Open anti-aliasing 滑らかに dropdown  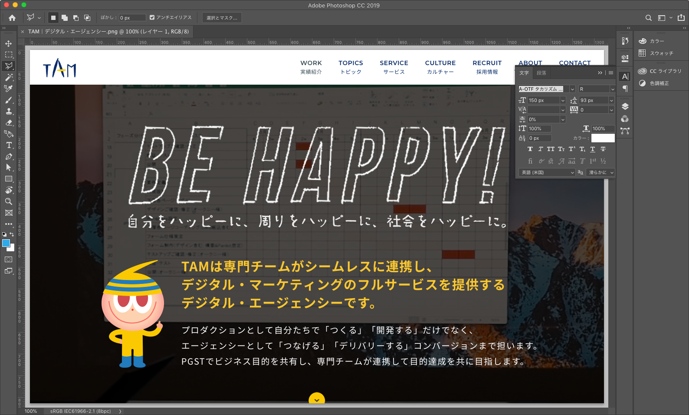[x=600, y=172]
